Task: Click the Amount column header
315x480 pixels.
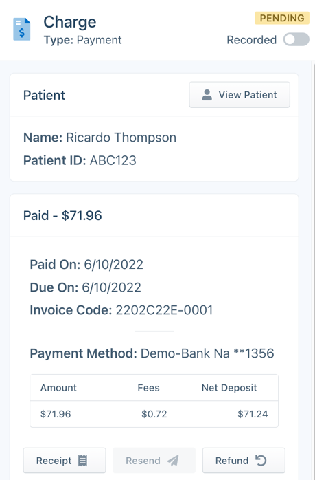Action: pos(58,388)
